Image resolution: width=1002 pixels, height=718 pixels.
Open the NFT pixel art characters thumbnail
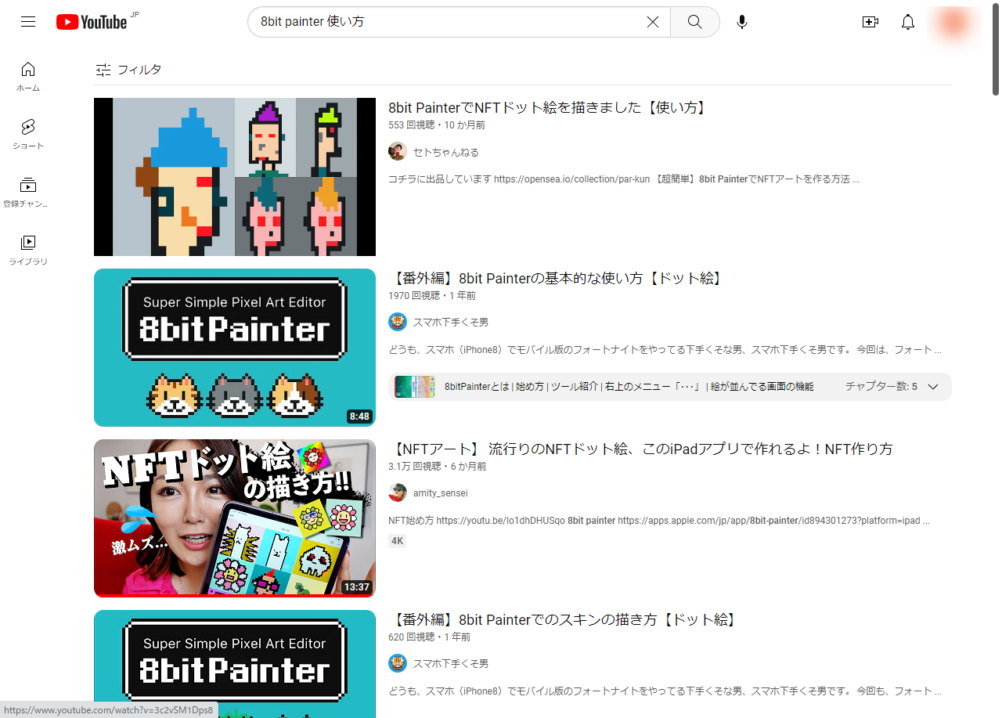(x=235, y=177)
